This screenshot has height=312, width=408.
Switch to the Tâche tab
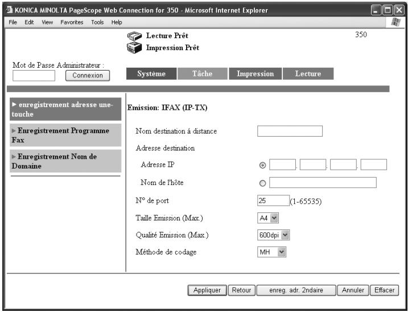(203, 73)
